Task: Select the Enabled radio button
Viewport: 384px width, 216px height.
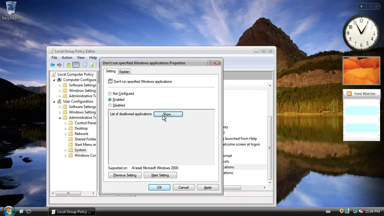Action: 110,100
